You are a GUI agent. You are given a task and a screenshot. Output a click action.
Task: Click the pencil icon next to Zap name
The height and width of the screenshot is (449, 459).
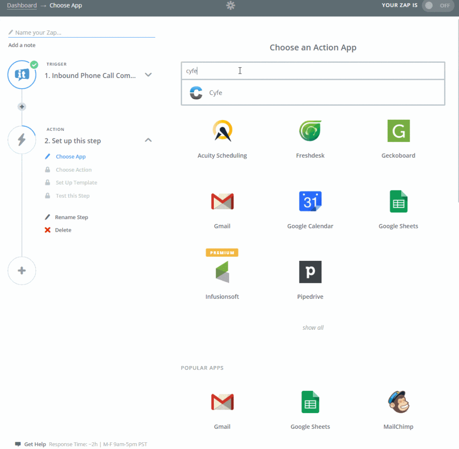[11, 32]
